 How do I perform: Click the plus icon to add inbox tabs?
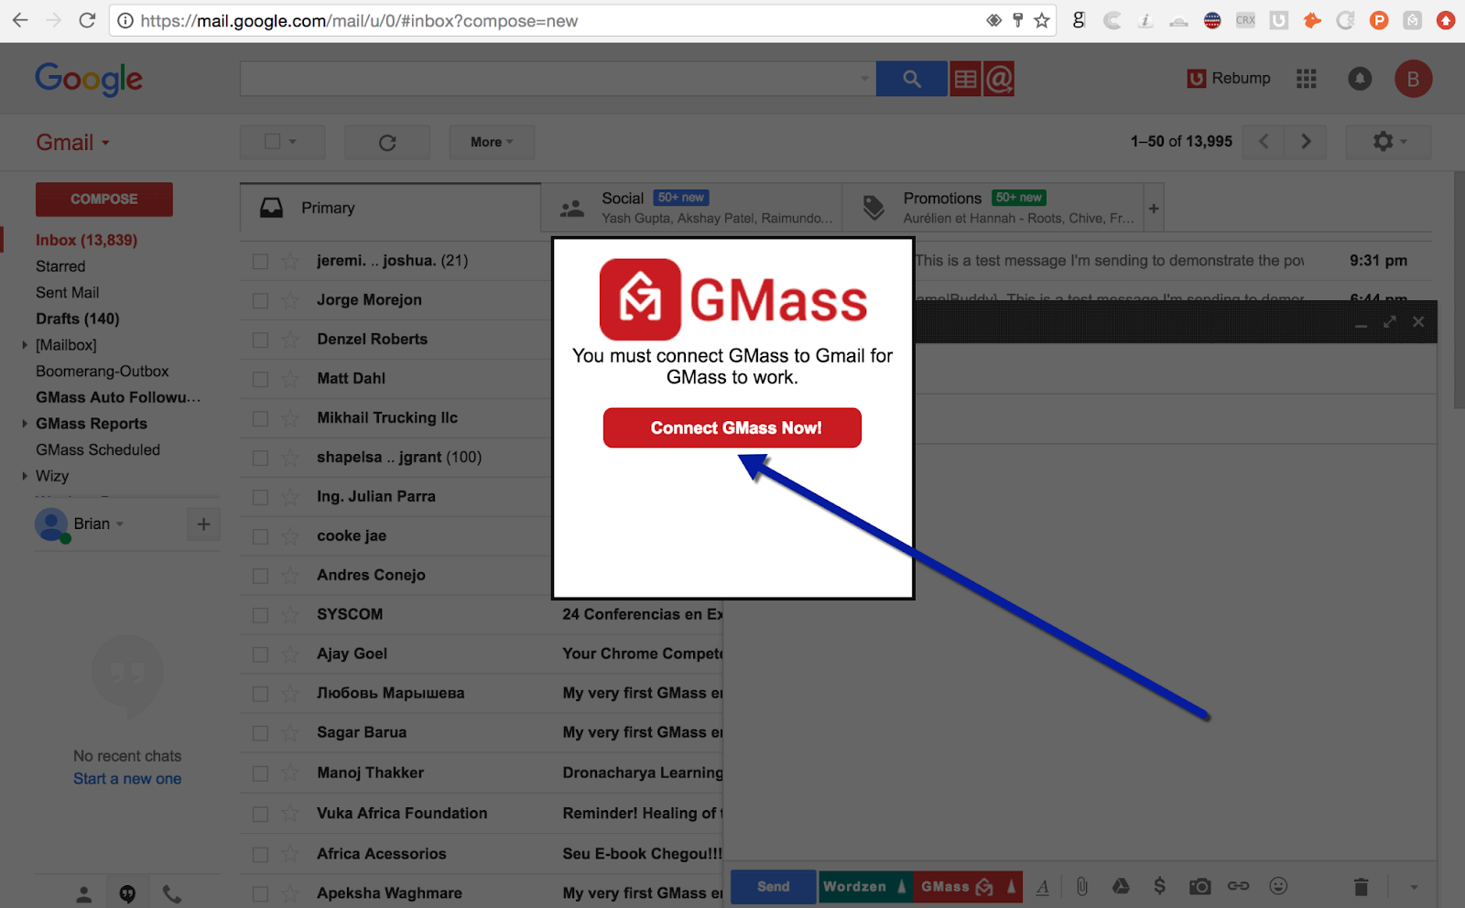[x=1154, y=209]
